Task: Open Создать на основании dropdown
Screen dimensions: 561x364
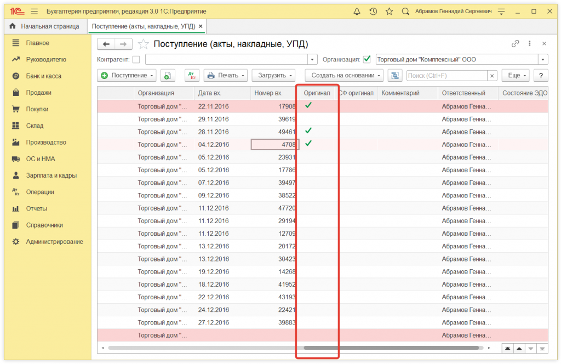Action: click(x=344, y=75)
